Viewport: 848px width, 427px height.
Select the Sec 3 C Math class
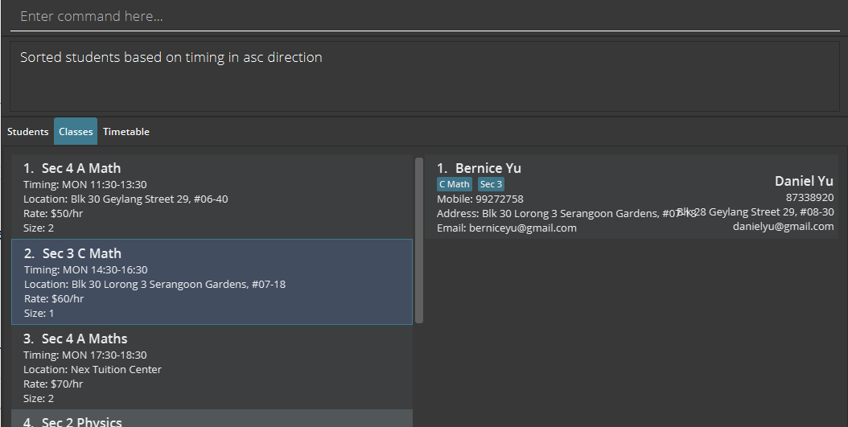pos(212,281)
